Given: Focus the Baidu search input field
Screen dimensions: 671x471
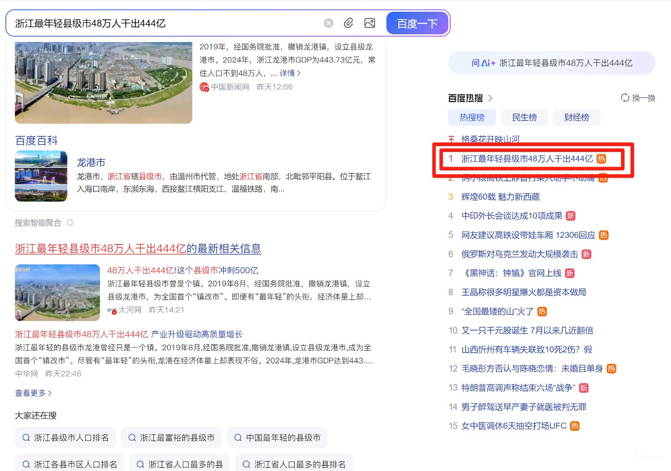Looking at the screenshot, I should [x=168, y=23].
